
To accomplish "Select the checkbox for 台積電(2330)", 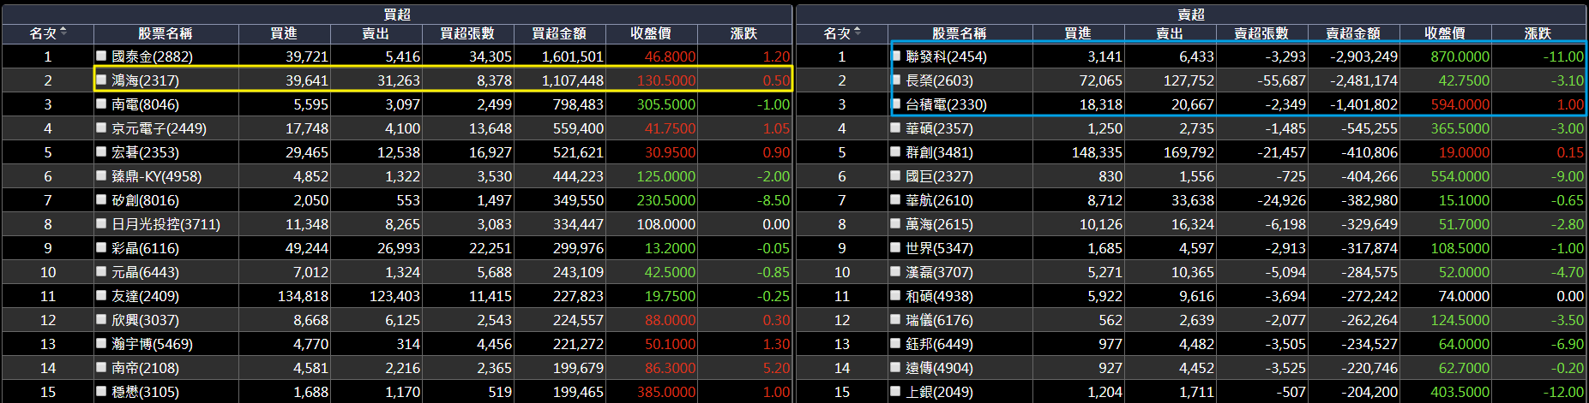I will [896, 104].
